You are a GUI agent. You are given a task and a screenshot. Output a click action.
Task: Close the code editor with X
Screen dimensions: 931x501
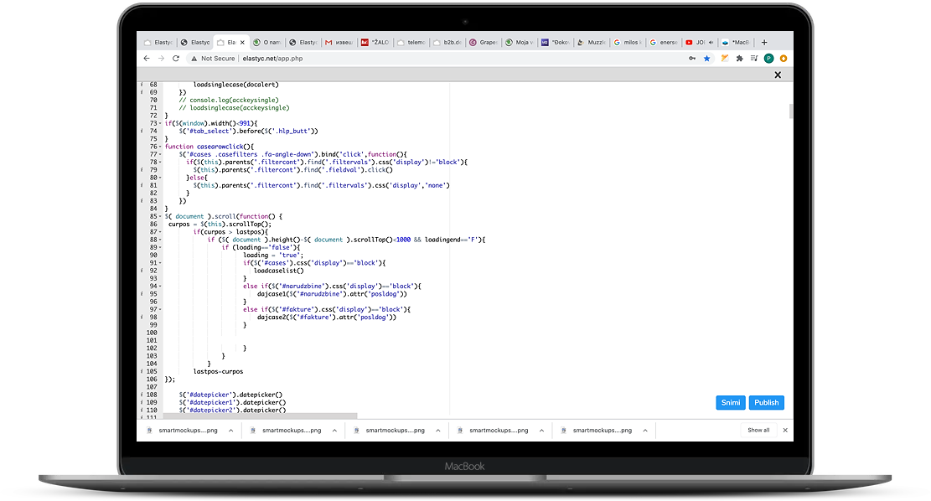[778, 75]
